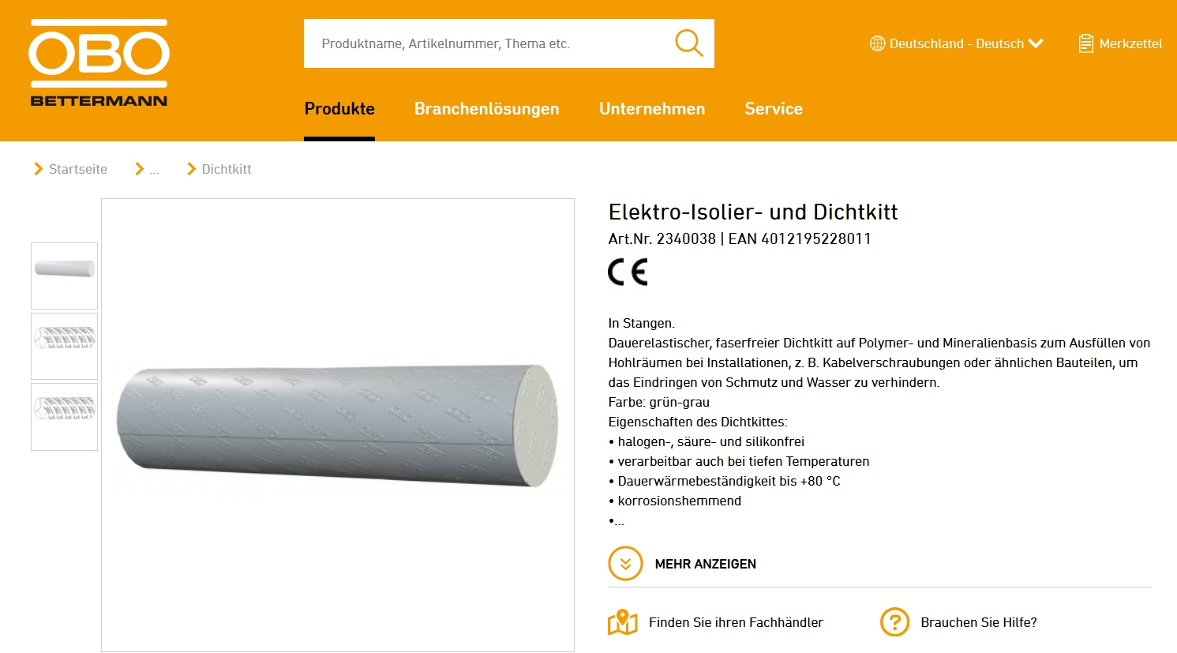1177x653 pixels.
Task: Click the Merkzettel clipboard icon
Action: click(x=1086, y=43)
